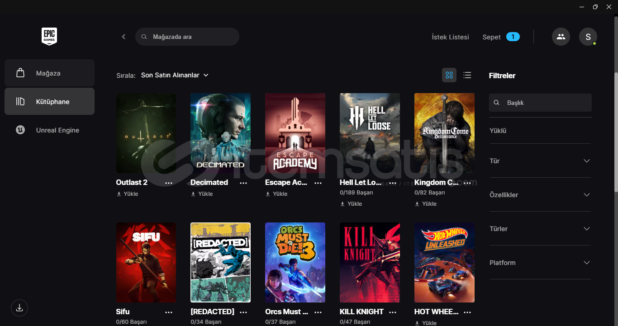618x326 pixels.
Task: Click the Sepet cart count badge
Action: coord(513,37)
